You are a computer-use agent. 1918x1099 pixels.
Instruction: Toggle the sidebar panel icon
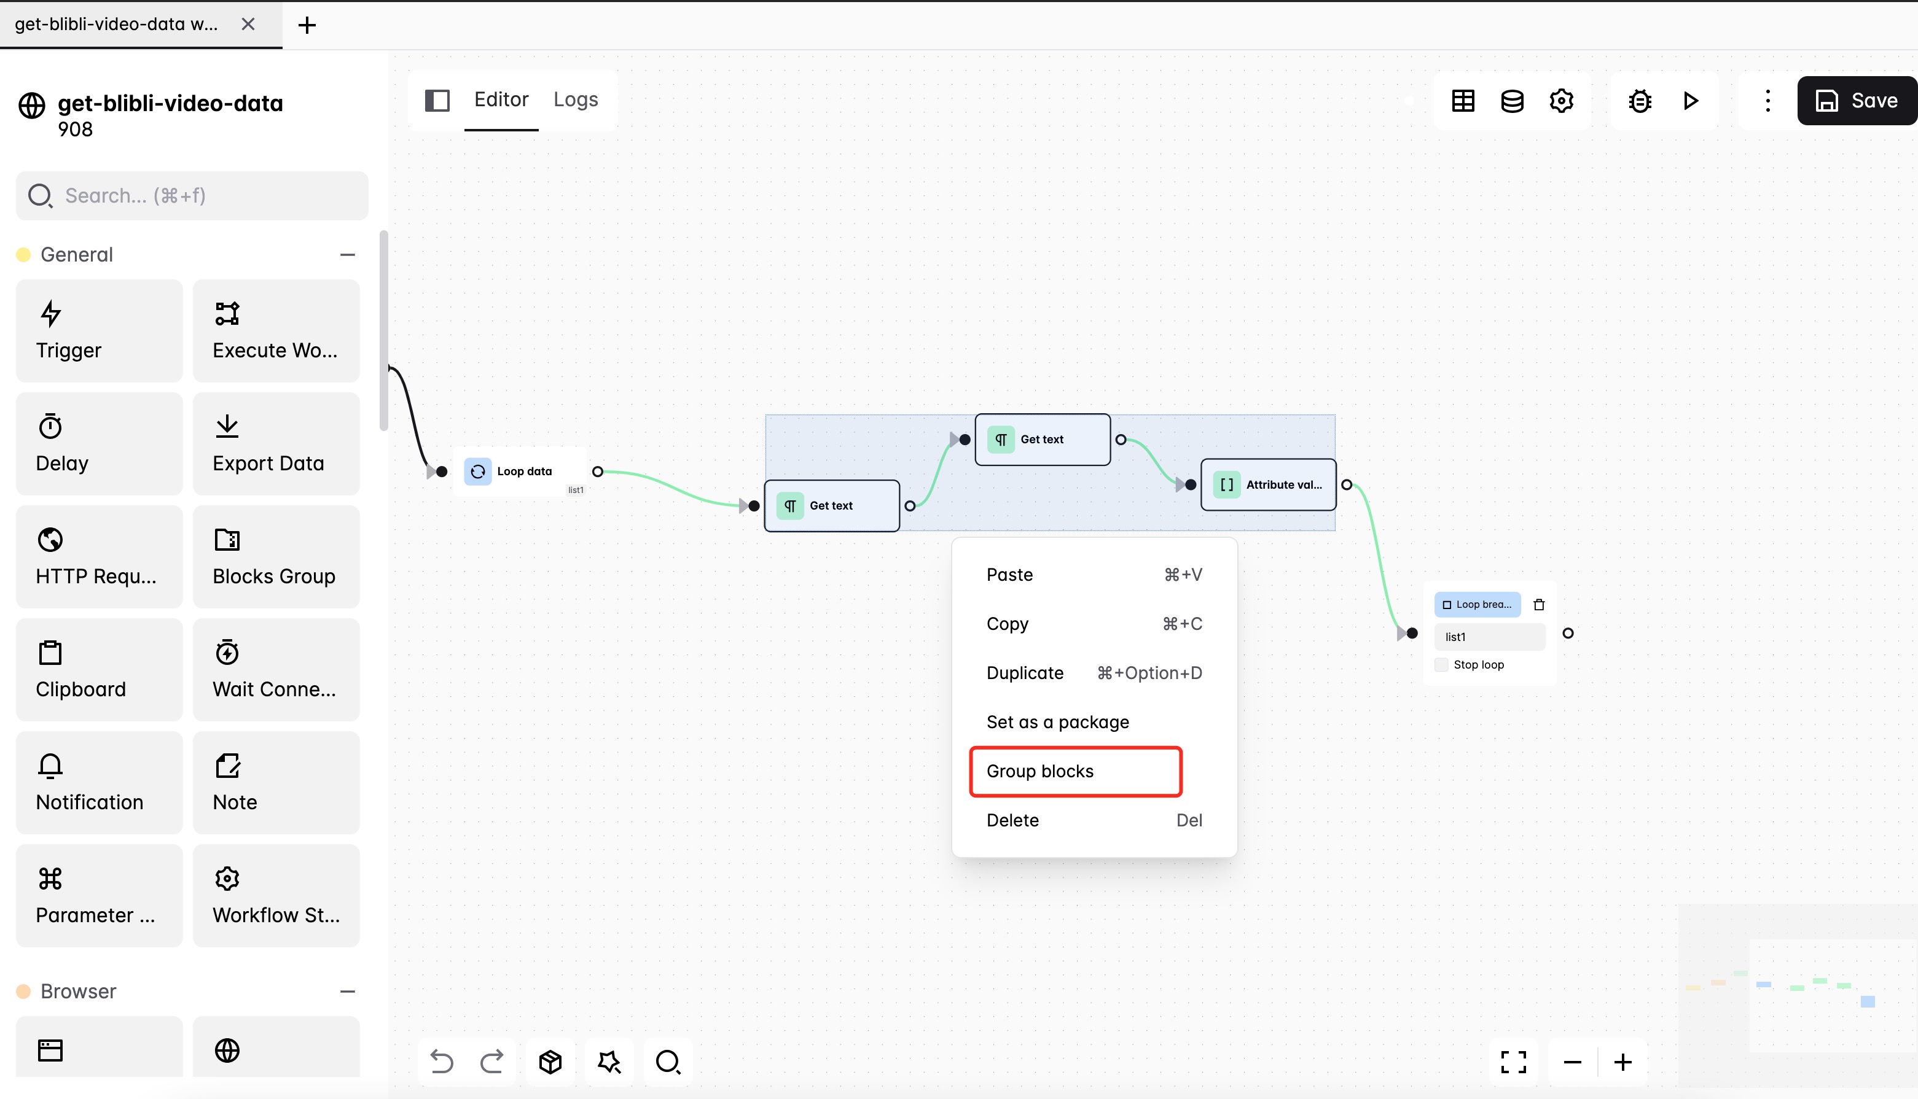tap(437, 101)
